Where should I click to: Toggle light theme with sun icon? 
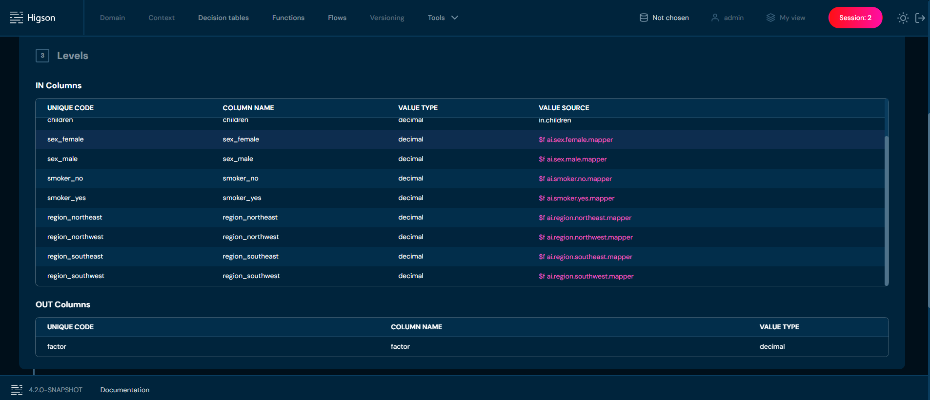[x=903, y=18]
